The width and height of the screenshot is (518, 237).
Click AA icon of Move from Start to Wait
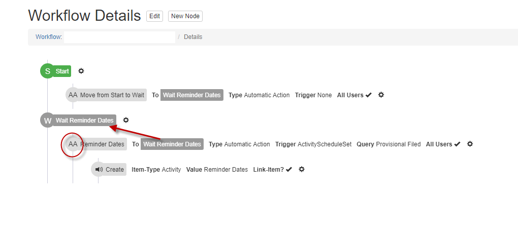coord(73,95)
